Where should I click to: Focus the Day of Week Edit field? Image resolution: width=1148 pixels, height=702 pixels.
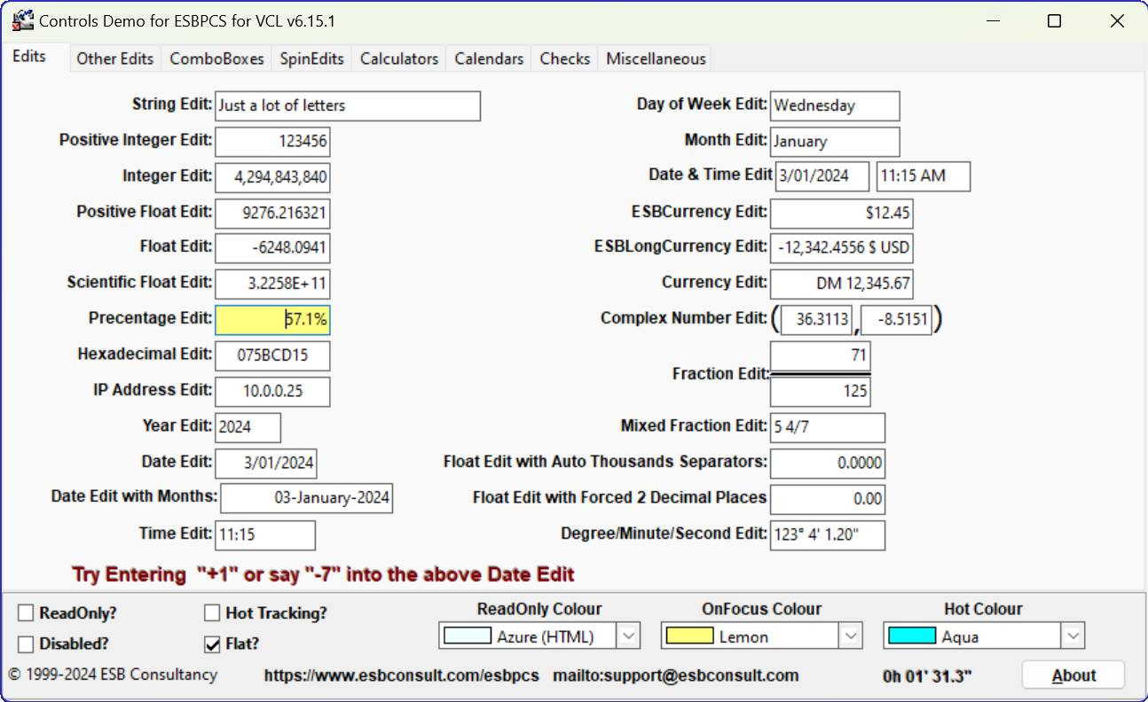point(835,105)
